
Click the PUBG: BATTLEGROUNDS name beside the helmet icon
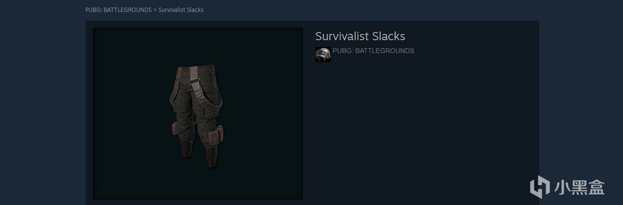point(373,51)
